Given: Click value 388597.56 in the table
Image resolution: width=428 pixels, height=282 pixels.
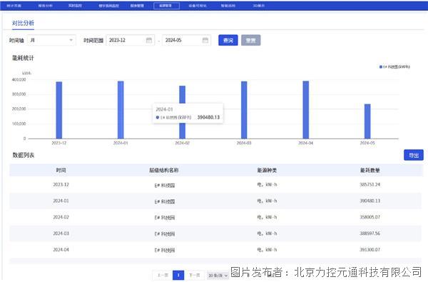Looking at the screenshot, I should 370,233.
